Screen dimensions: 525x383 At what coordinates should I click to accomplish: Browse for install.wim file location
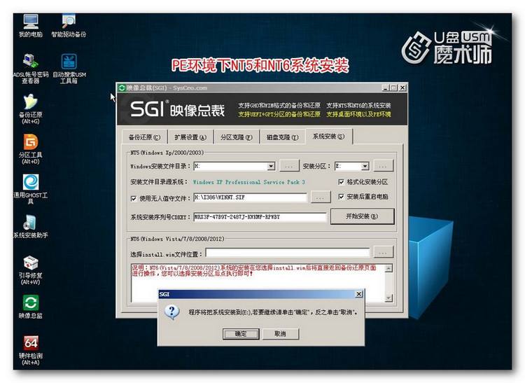point(383,253)
